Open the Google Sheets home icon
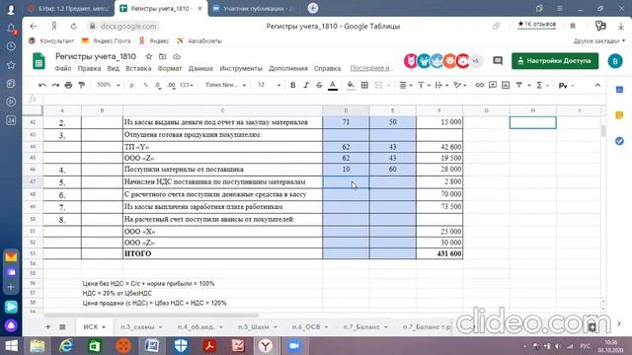Viewport: 632px width, 355px height. [39, 61]
